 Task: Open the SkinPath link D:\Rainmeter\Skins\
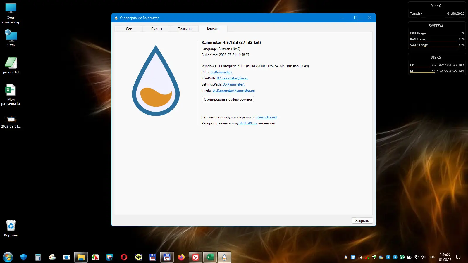tap(232, 78)
